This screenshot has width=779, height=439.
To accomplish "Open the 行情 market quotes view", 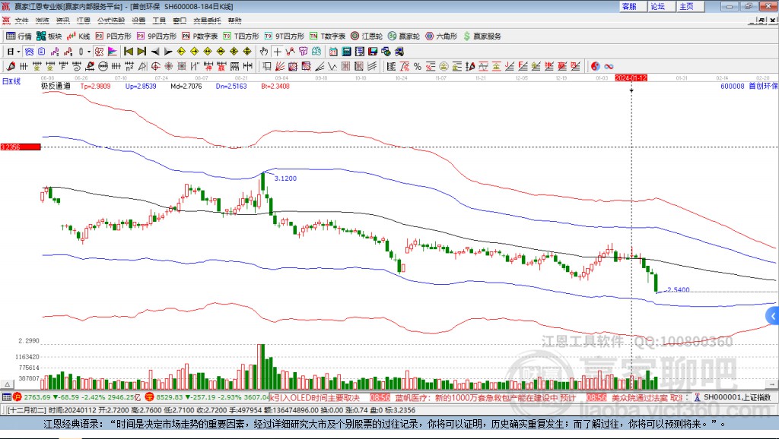I will pyautogui.click(x=19, y=36).
